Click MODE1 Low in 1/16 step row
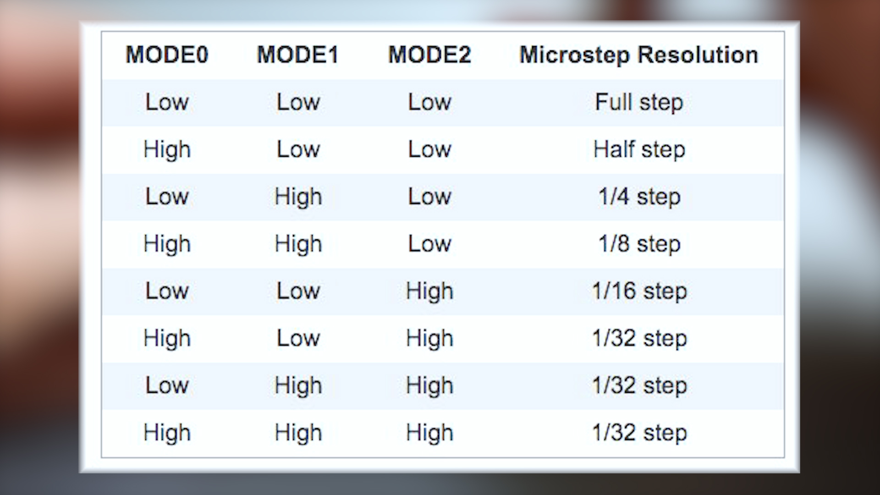 pos(298,291)
